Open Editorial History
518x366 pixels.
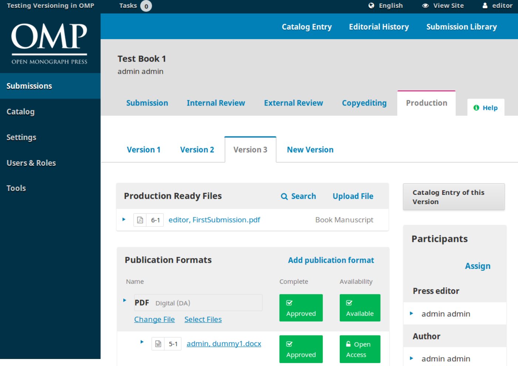click(x=379, y=27)
